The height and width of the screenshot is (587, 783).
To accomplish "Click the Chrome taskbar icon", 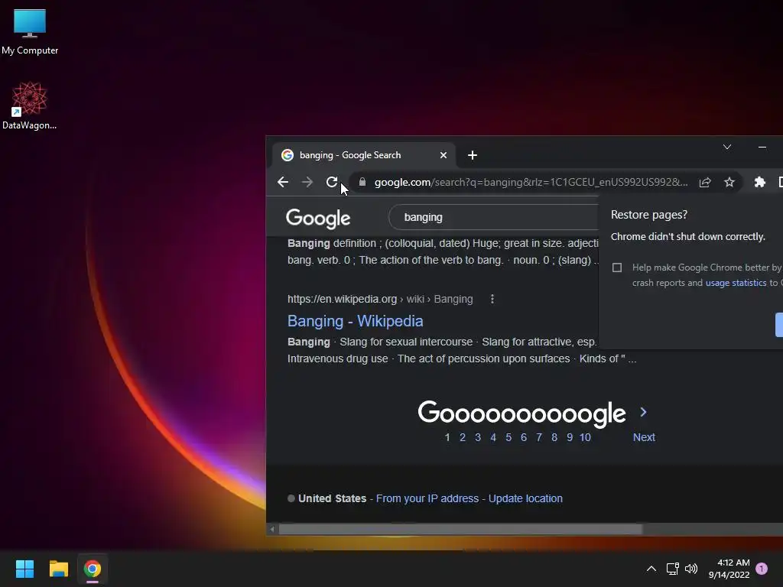I will click(x=93, y=569).
